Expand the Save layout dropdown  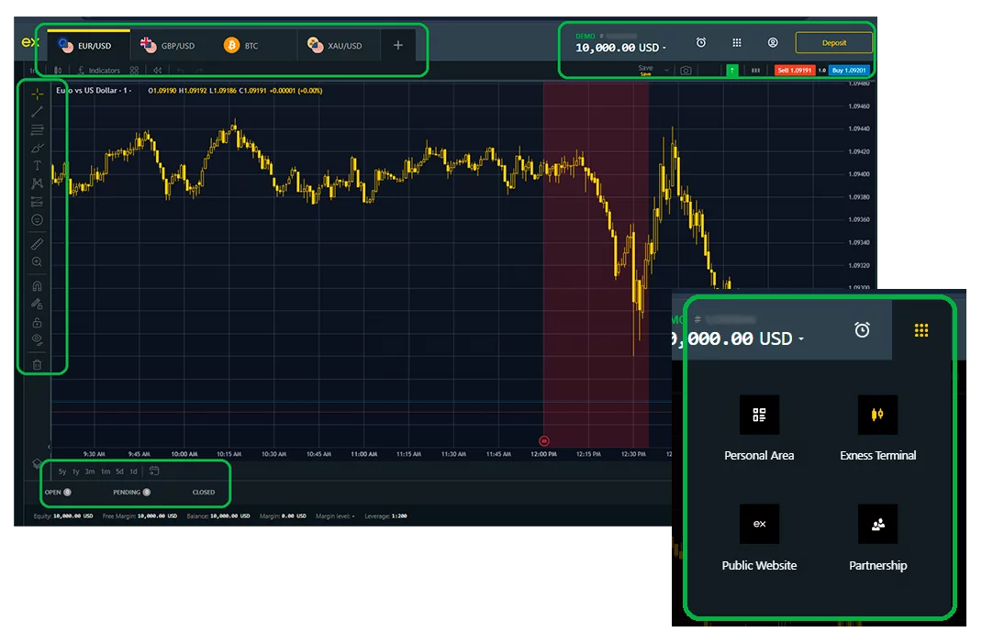click(x=666, y=68)
